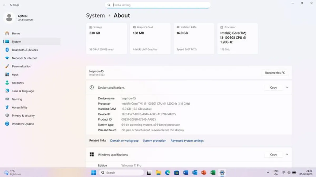Open the Windows Start menu

(93, 173)
